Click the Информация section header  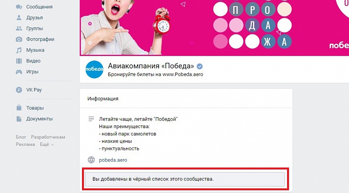point(103,99)
